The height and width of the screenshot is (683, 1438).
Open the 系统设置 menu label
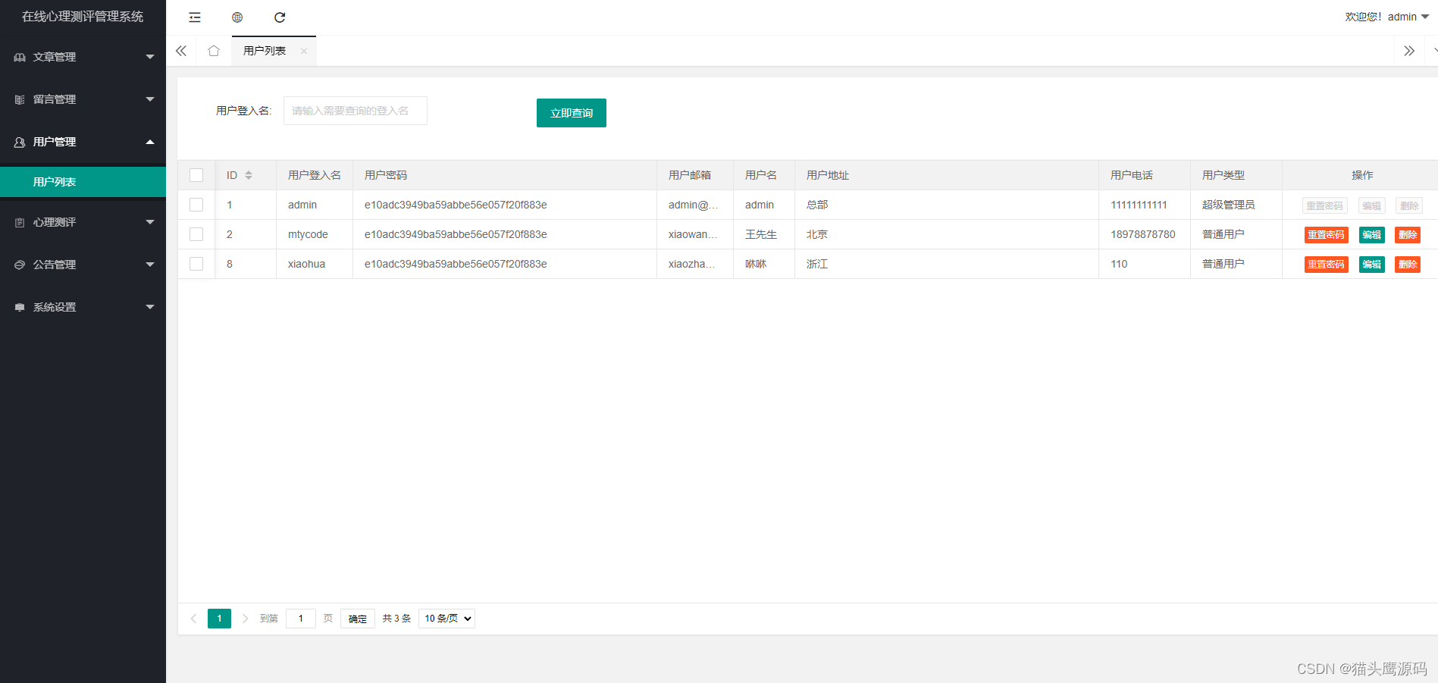click(x=55, y=307)
